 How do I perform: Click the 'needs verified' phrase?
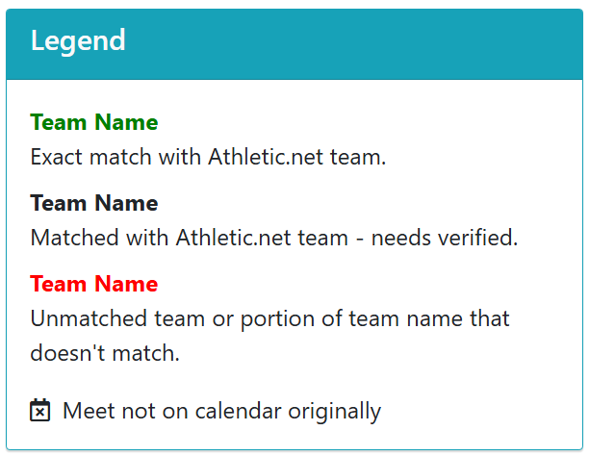445,238
